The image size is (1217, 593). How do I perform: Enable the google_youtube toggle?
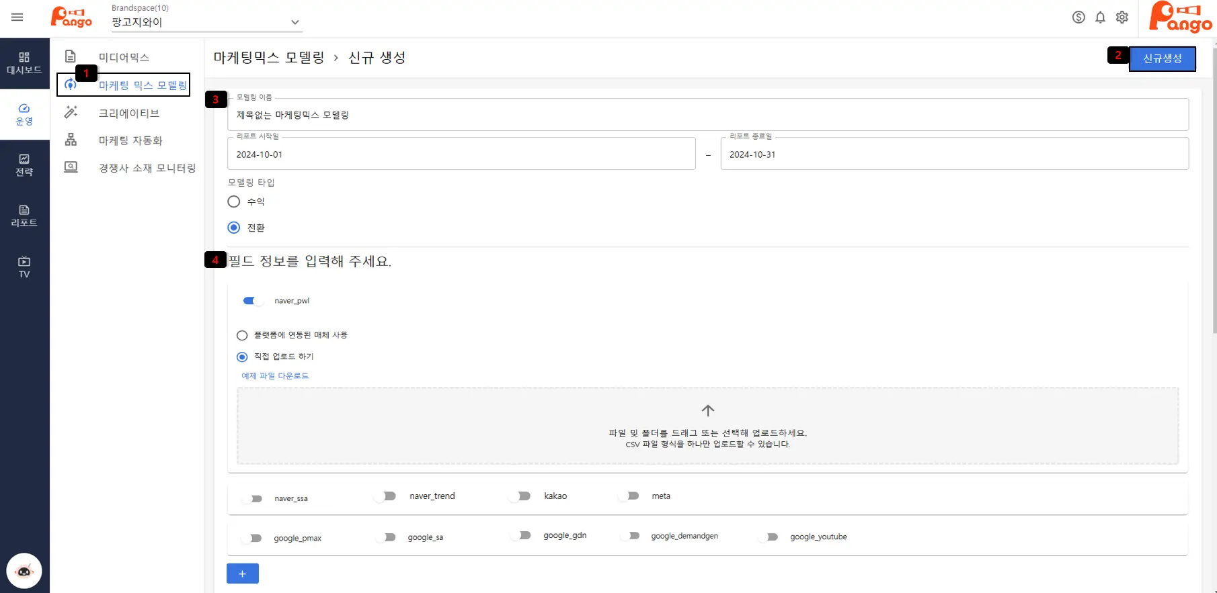point(769,537)
